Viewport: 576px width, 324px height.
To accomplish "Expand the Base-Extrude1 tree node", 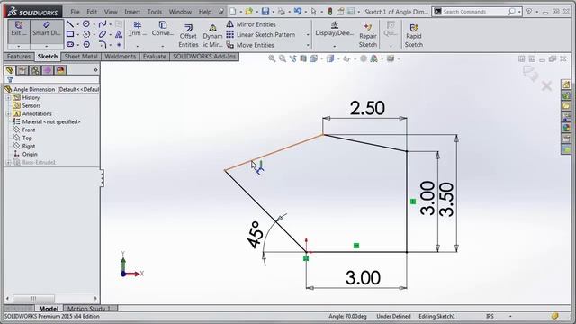I will coord(8,162).
